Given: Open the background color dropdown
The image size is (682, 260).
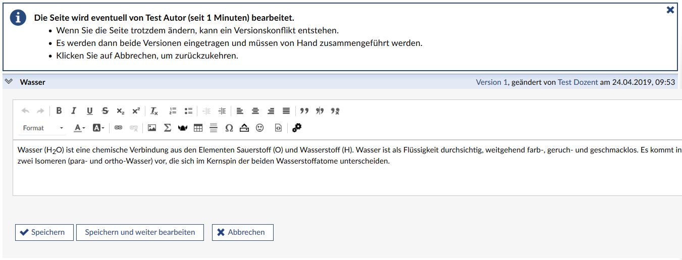Looking at the screenshot, I should pyautogui.click(x=98, y=128).
